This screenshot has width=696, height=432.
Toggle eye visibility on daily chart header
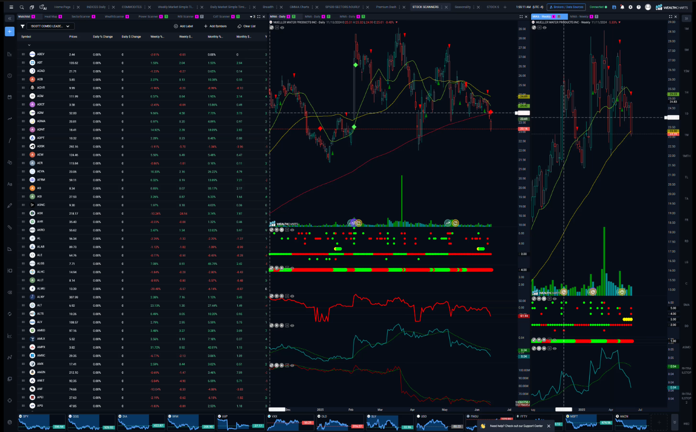point(282,28)
